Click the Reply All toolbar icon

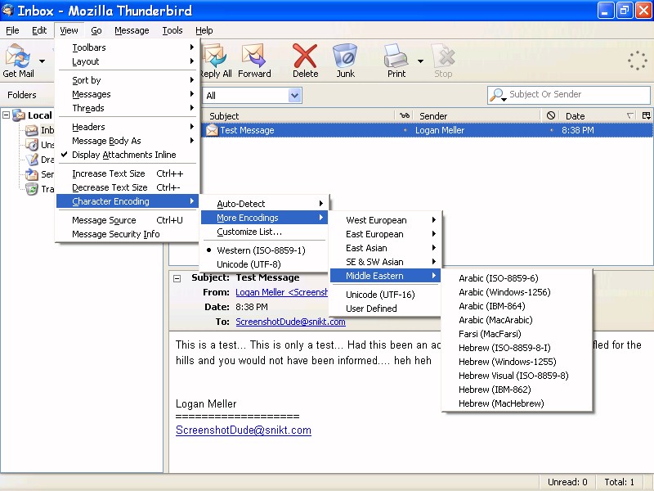coord(215,56)
